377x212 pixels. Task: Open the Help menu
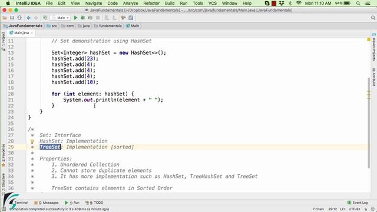(247, 3)
